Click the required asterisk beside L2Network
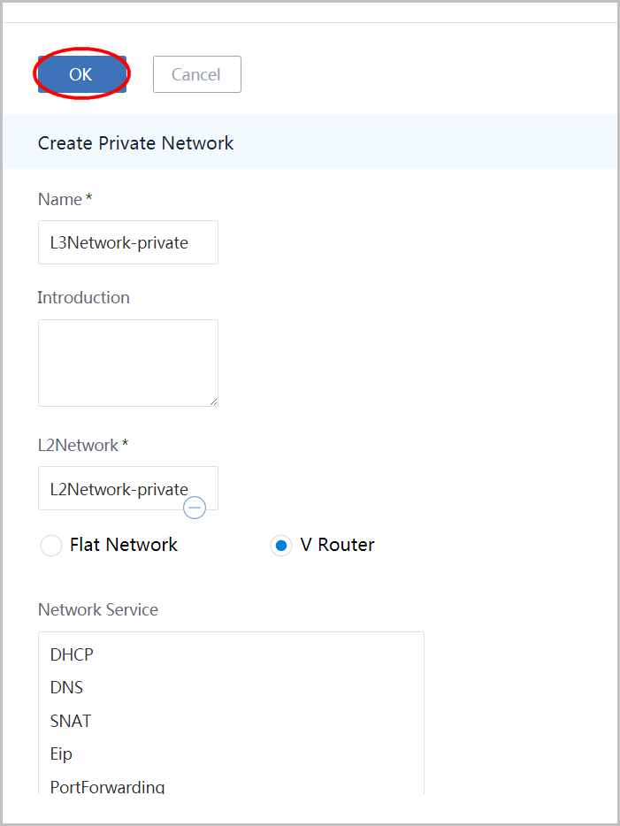Image resolution: width=620 pixels, height=826 pixels. coord(126,443)
